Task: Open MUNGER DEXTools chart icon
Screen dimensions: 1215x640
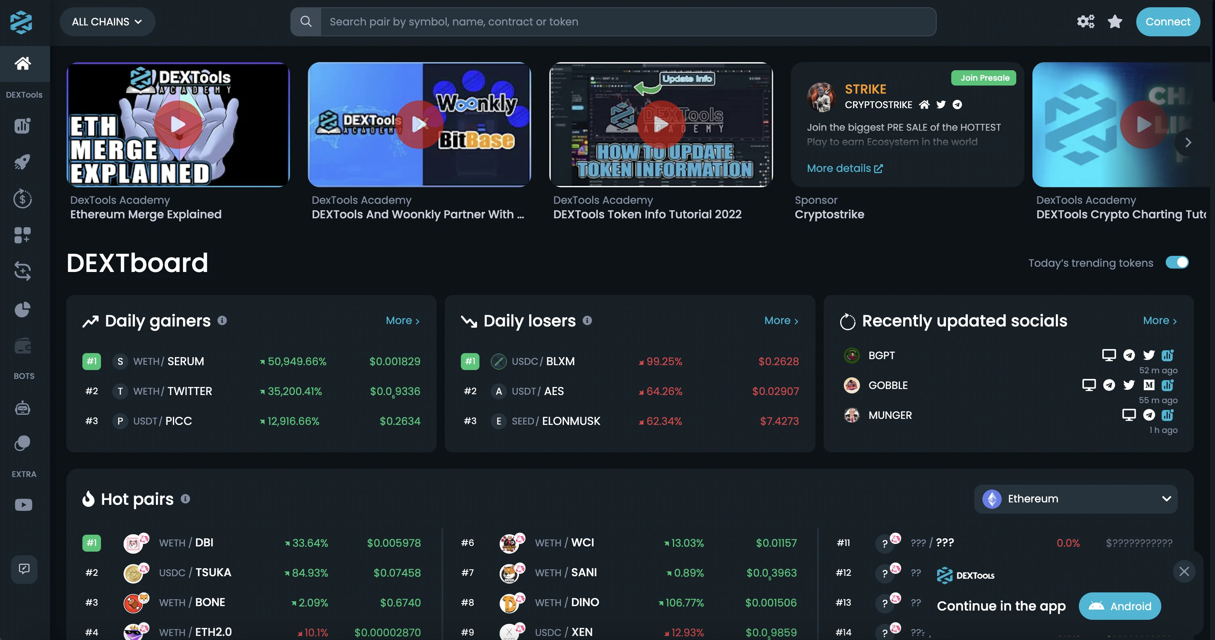Action: [x=1168, y=415]
